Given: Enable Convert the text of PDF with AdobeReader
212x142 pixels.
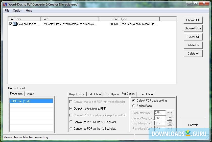Looking at the screenshot, I should [x=71, y=102].
